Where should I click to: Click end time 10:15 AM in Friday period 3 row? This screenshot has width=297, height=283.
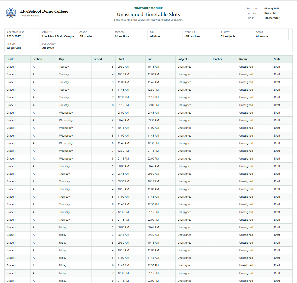pos(153,243)
